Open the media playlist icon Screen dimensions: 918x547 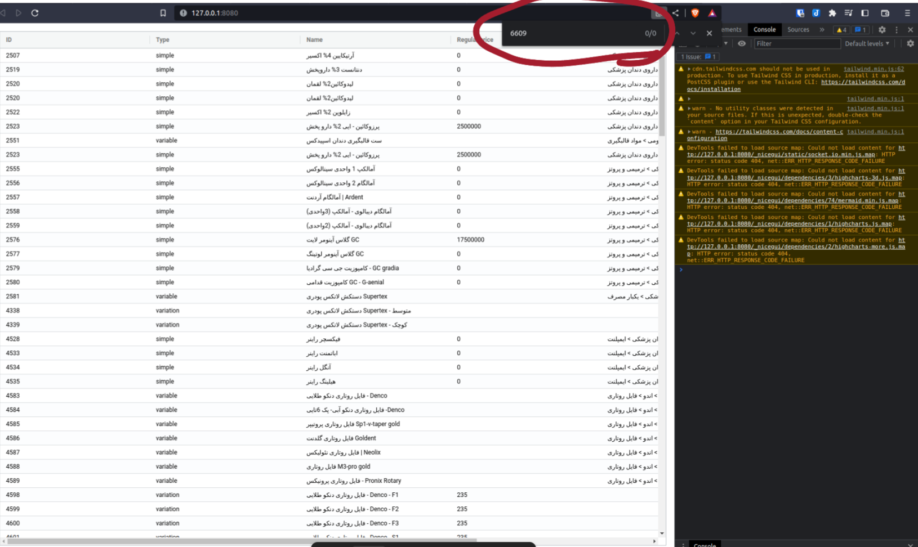(x=849, y=13)
